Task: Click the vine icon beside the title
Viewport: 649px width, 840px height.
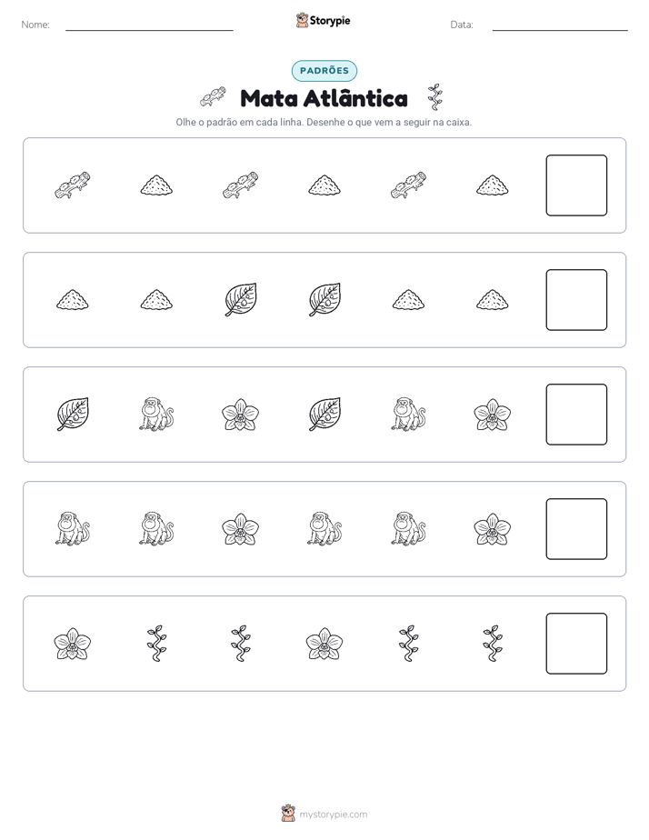Action: [x=435, y=97]
